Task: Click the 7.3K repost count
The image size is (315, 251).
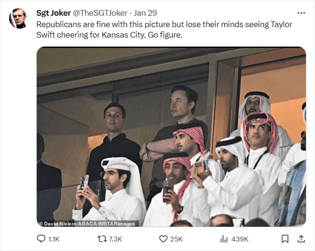Action: tap(115, 239)
